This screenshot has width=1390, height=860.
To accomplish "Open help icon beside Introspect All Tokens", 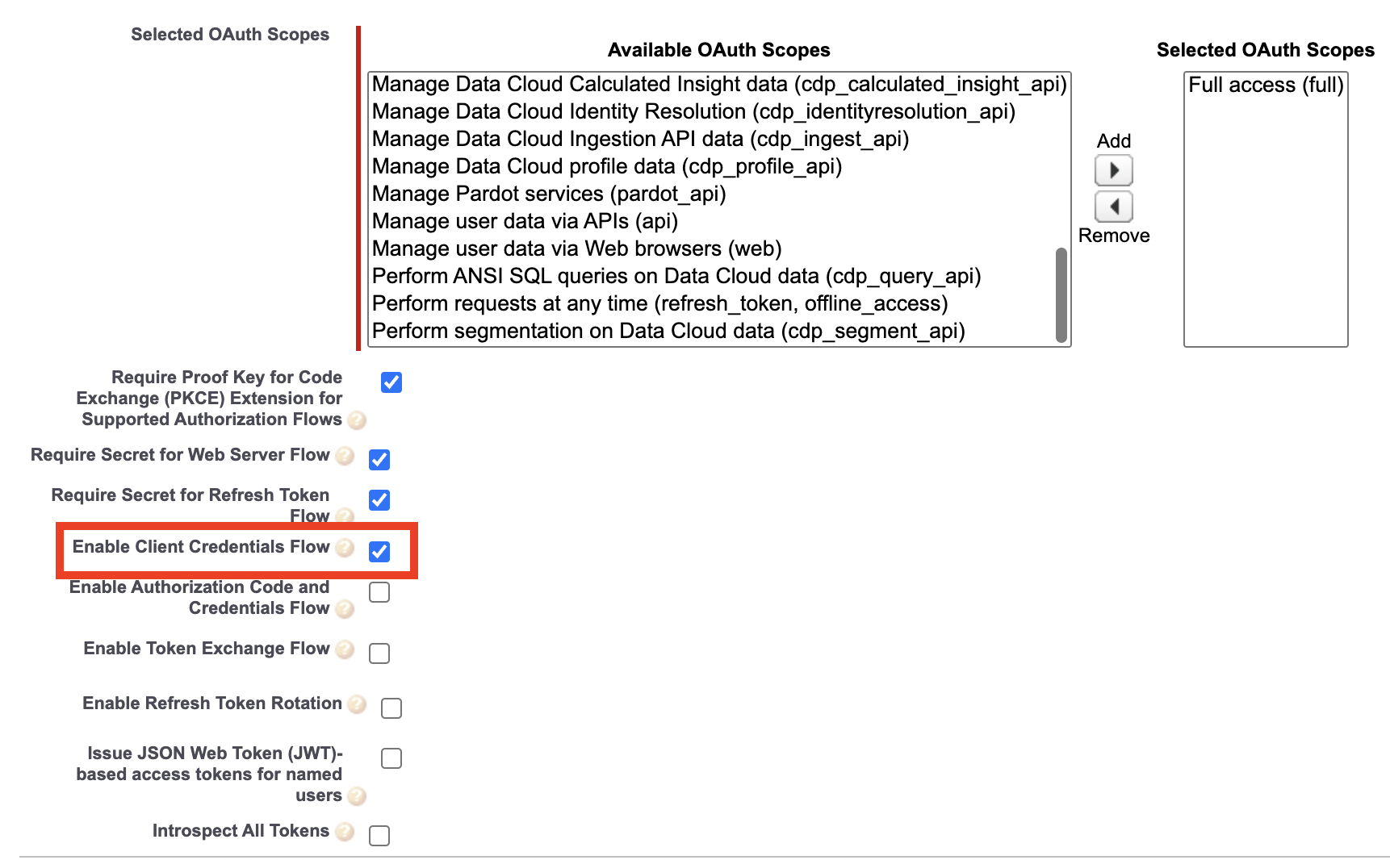I will (x=345, y=832).
